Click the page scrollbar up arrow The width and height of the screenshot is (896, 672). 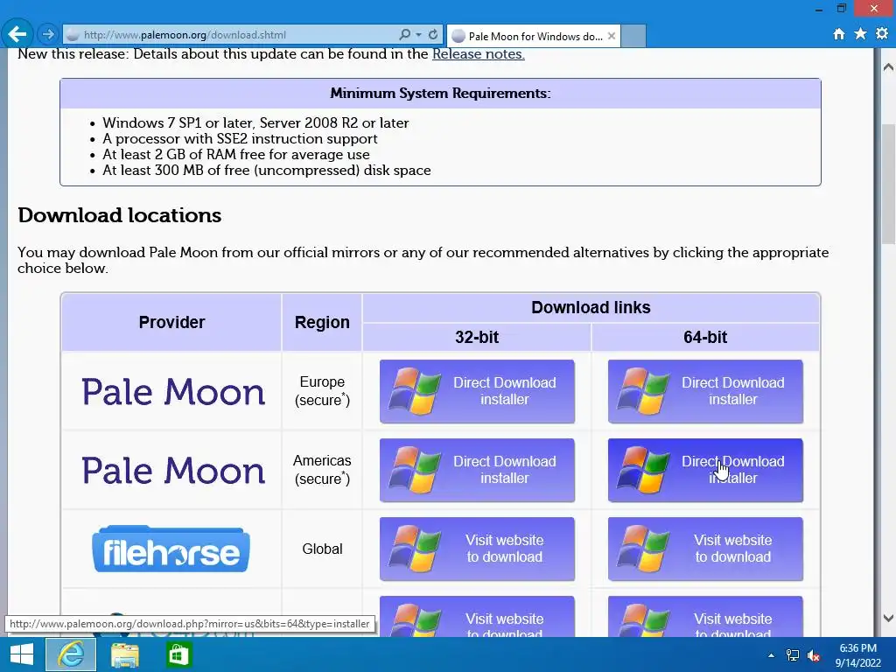(x=888, y=66)
